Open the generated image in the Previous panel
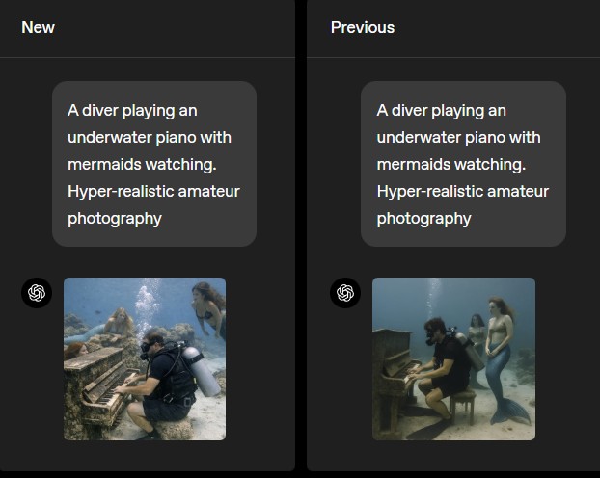The image size is (600, 478). click(x=453, y=358)
